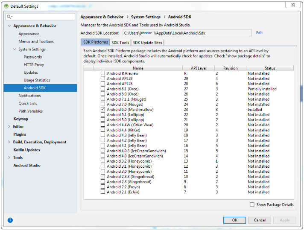Switch to the SDK Platforms tab
This screenshot has width=304, height=230.
pyautogui.click(x=95, y=42)
